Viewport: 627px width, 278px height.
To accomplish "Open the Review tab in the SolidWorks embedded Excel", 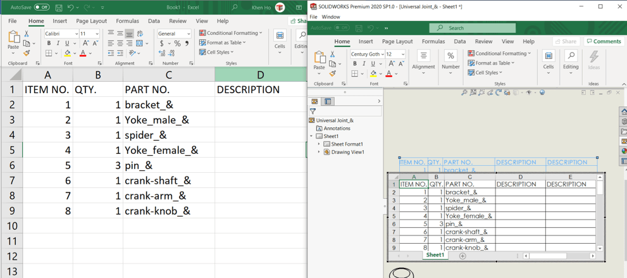I will coord(484,41).
